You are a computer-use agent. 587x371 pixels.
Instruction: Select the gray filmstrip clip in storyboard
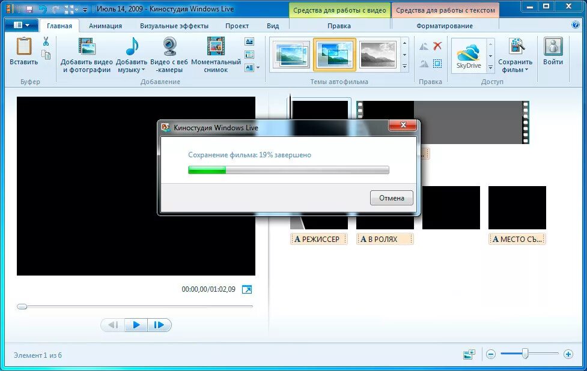coord(471,122)
